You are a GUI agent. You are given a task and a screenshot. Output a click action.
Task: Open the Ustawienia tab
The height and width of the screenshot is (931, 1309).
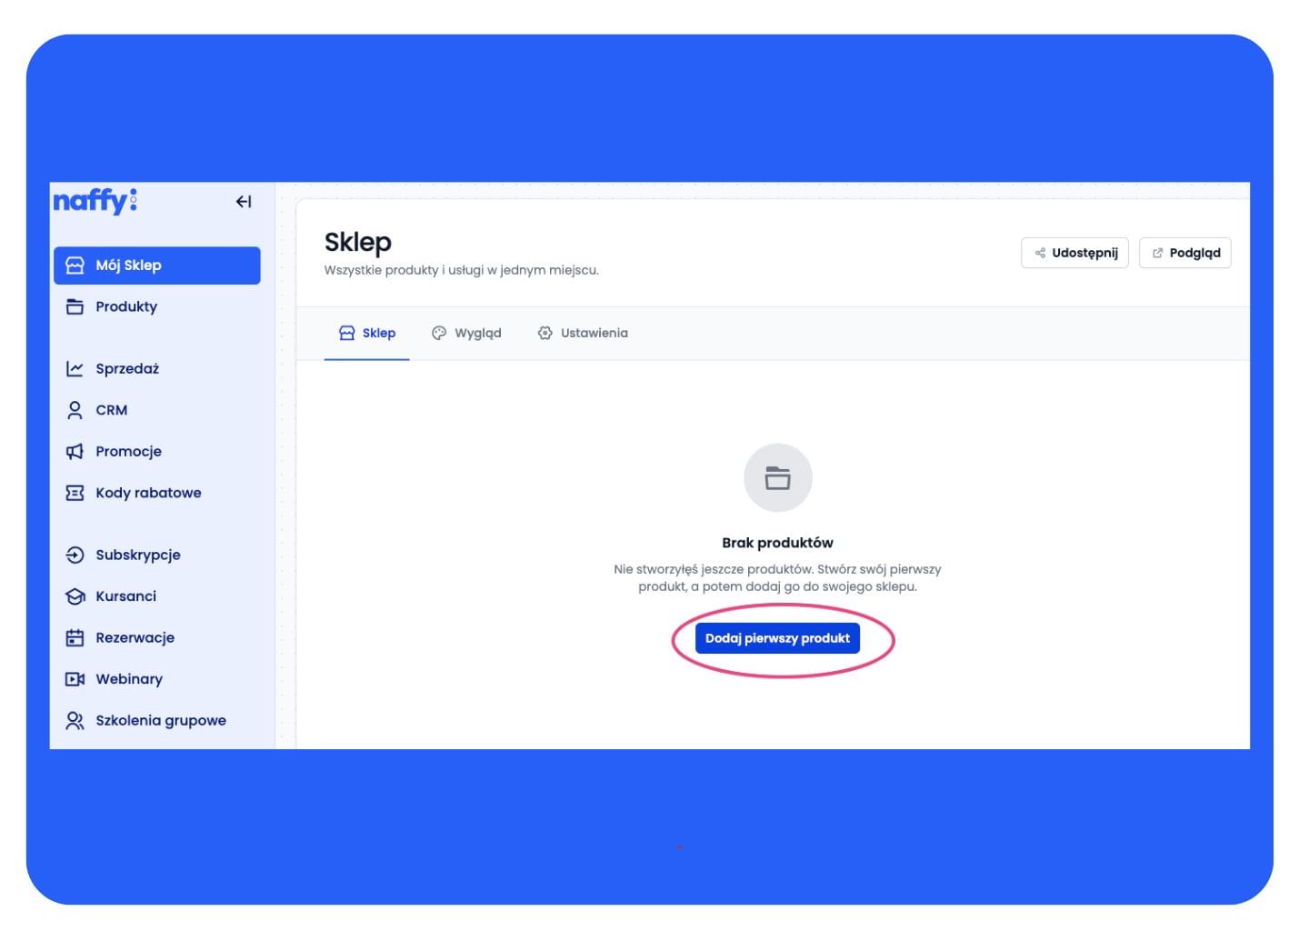(x=583, y=333)
